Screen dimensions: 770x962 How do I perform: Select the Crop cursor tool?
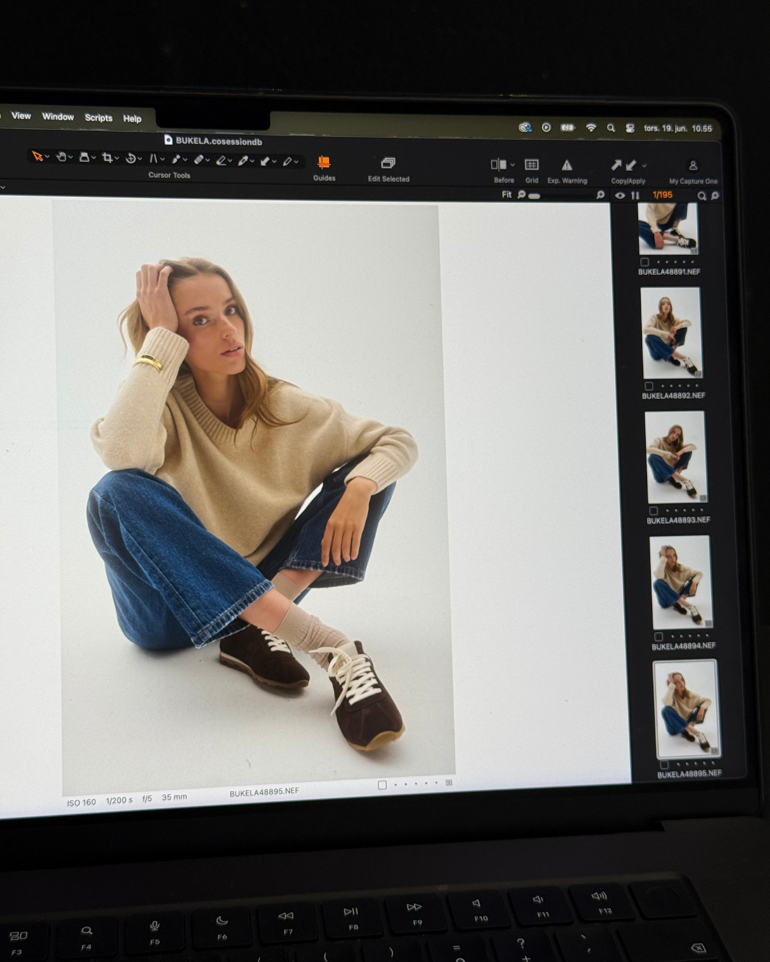tap(107, 158)
